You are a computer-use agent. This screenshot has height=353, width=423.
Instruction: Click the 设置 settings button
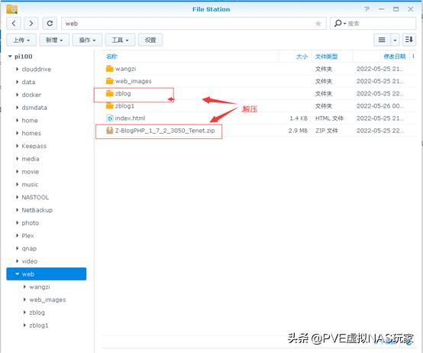150,40
